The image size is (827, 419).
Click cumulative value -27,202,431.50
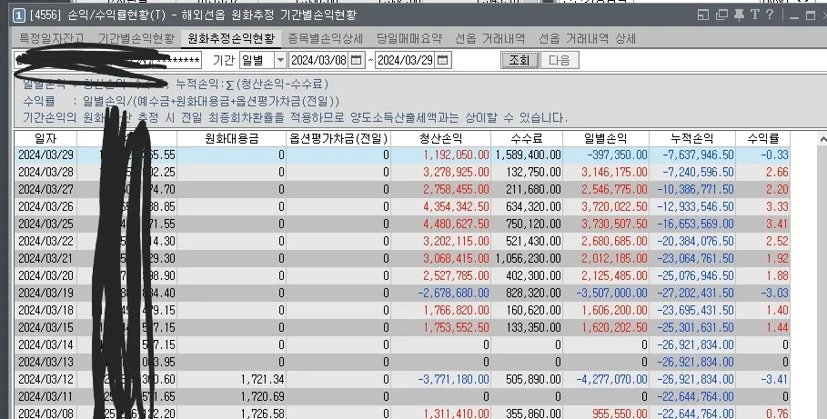point(695,293)
